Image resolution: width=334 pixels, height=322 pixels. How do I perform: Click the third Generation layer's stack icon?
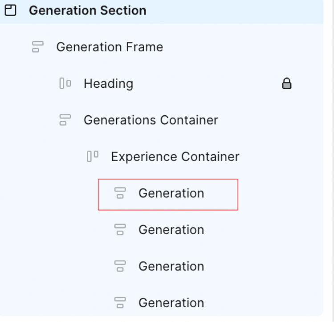[120, 266]
